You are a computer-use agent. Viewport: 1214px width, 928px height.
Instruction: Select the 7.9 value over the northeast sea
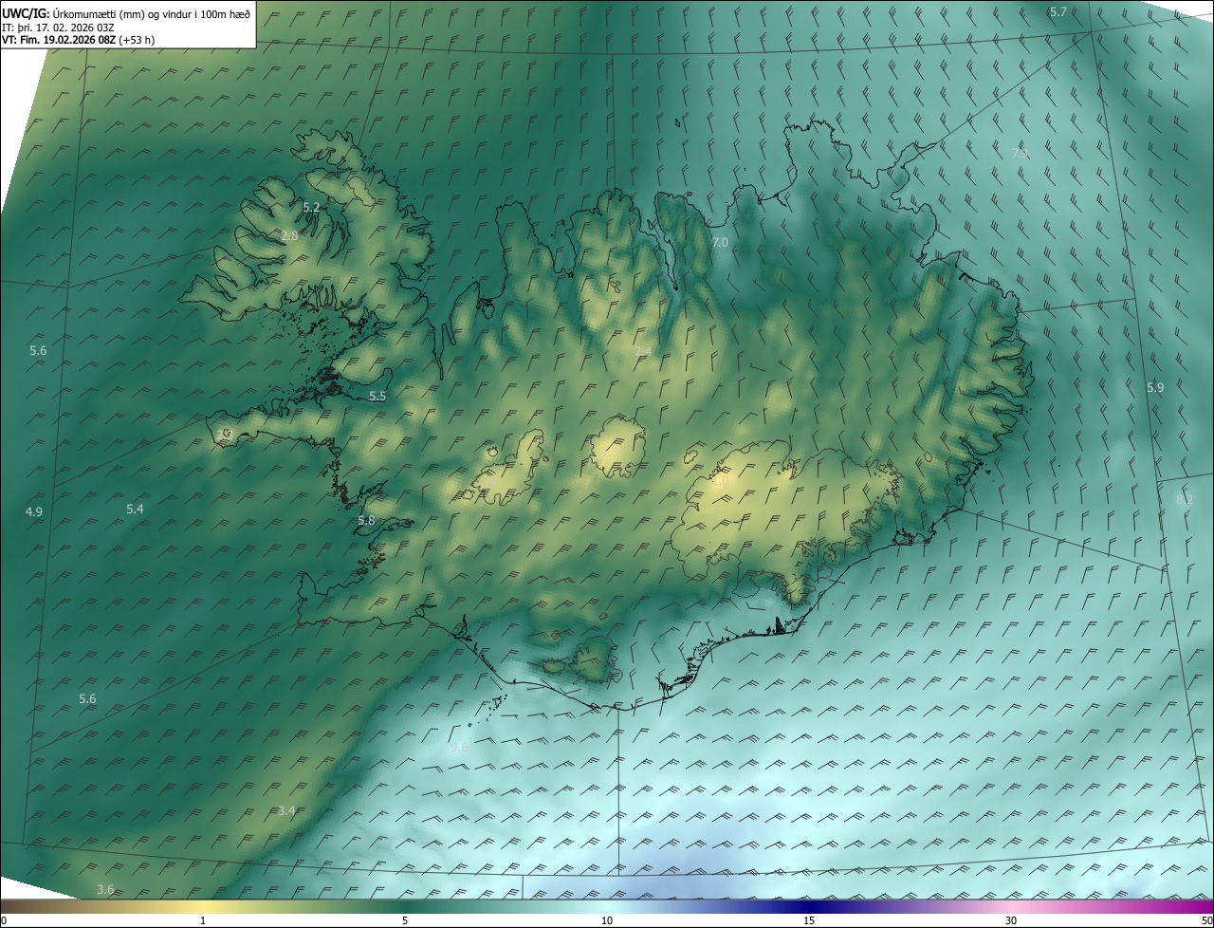(1020, 153)
